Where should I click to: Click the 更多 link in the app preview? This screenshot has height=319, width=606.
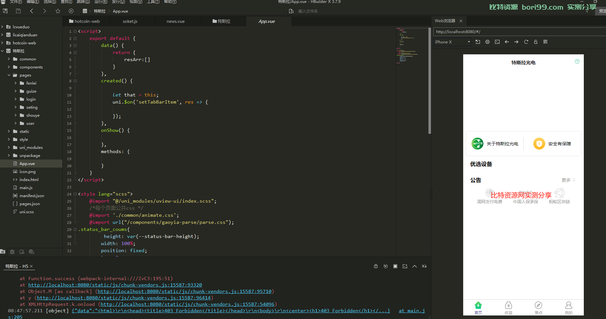568,180
